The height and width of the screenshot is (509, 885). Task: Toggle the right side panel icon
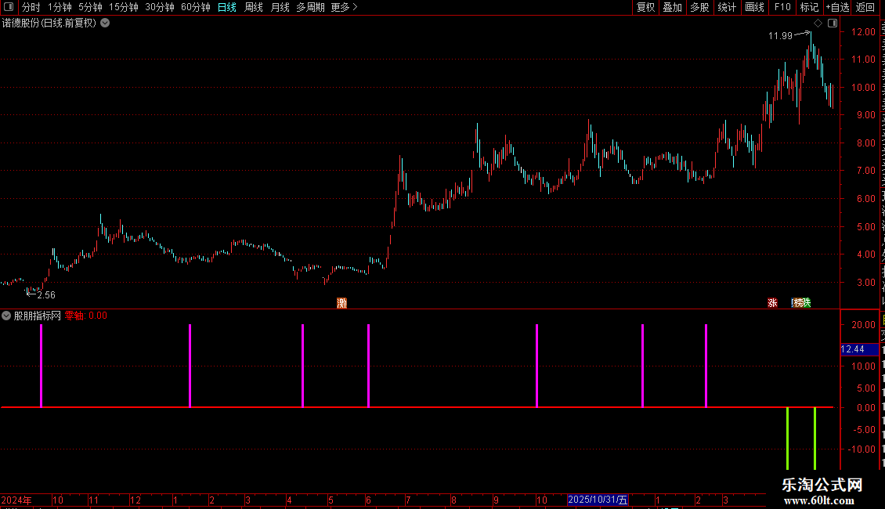point(833,23)
